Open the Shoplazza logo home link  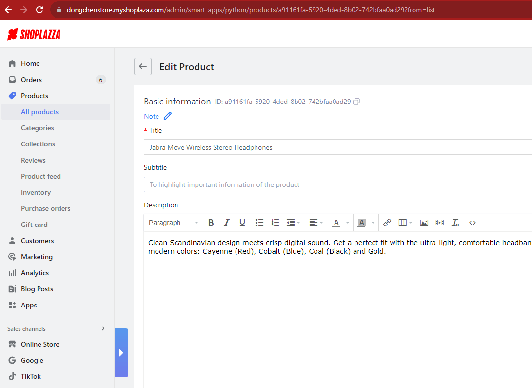[x=34, y=34]
